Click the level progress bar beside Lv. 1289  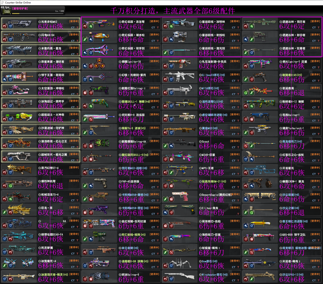[38, 13]
